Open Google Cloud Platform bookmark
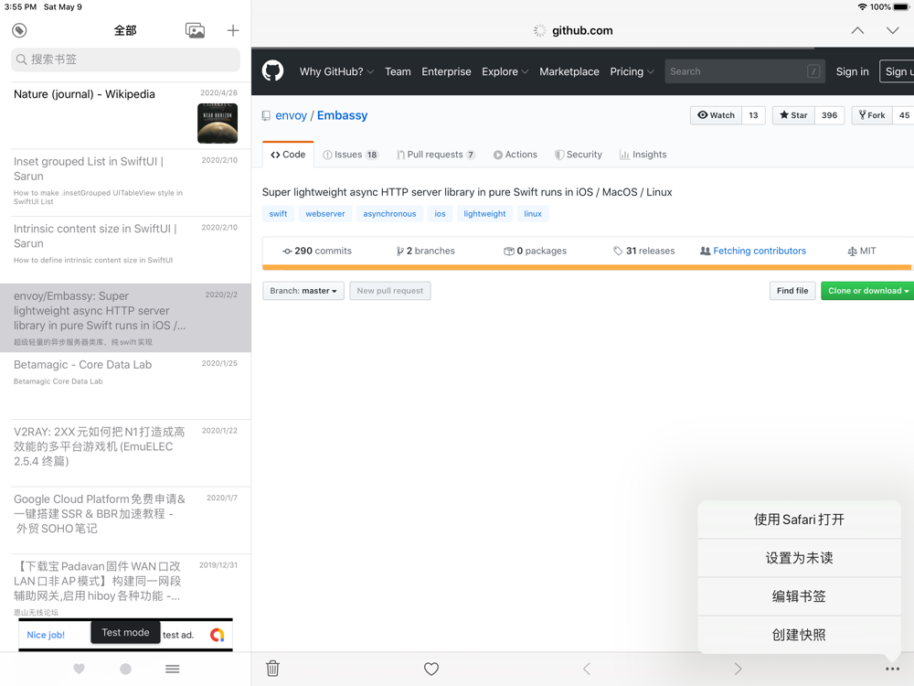This screenshot has height=686, width=914. (x=125, y=520)
